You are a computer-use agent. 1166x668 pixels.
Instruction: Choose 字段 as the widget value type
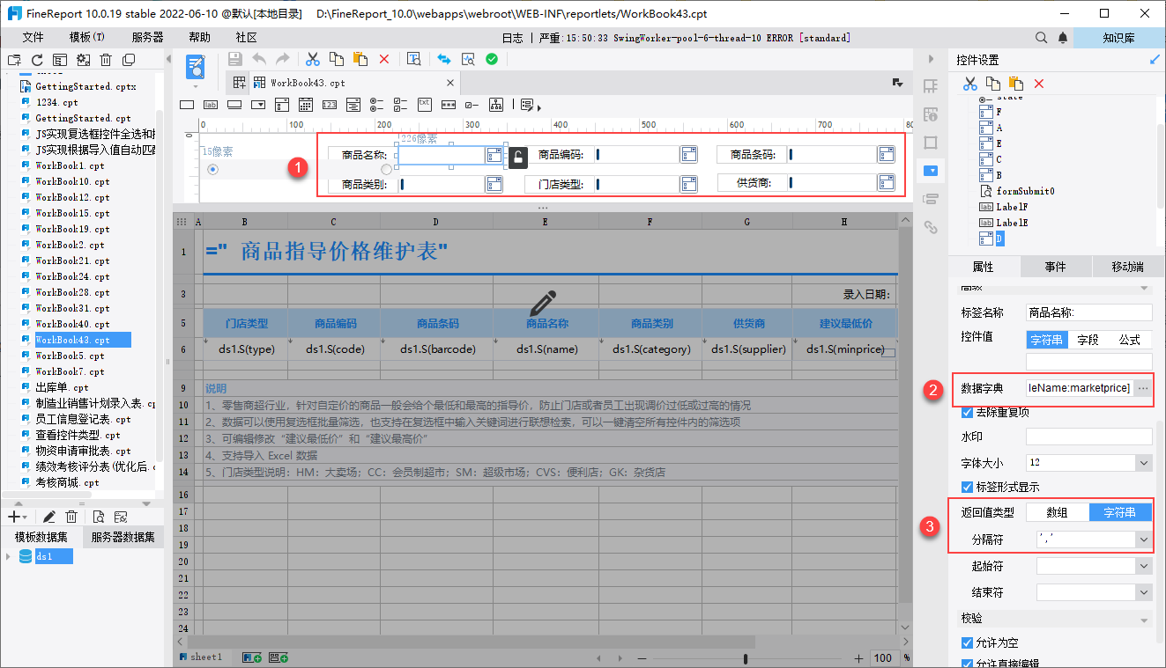pyautogui.click(x=1088, y=340)
